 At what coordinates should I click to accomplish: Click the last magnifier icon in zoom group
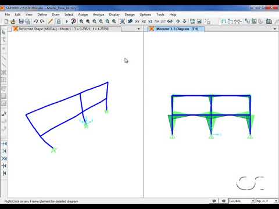click(114, 21)
